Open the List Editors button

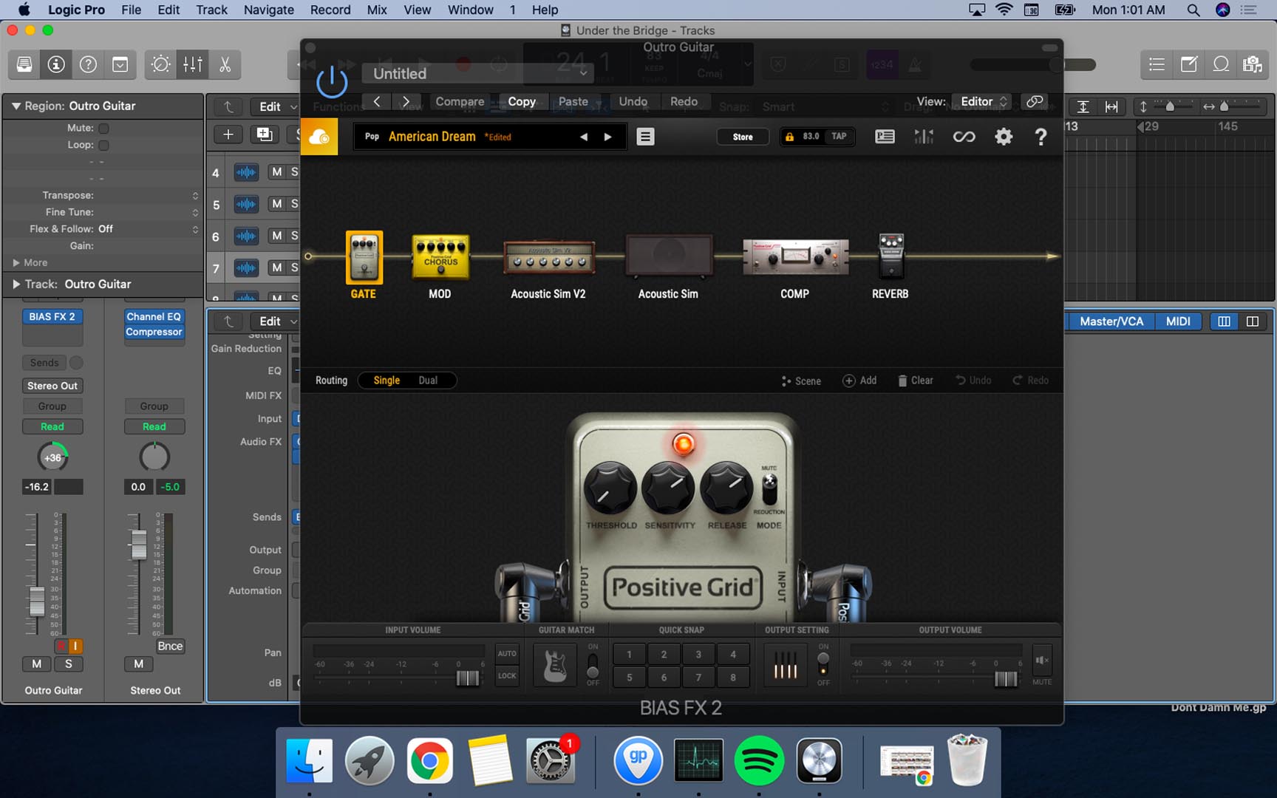point(1157,64)
